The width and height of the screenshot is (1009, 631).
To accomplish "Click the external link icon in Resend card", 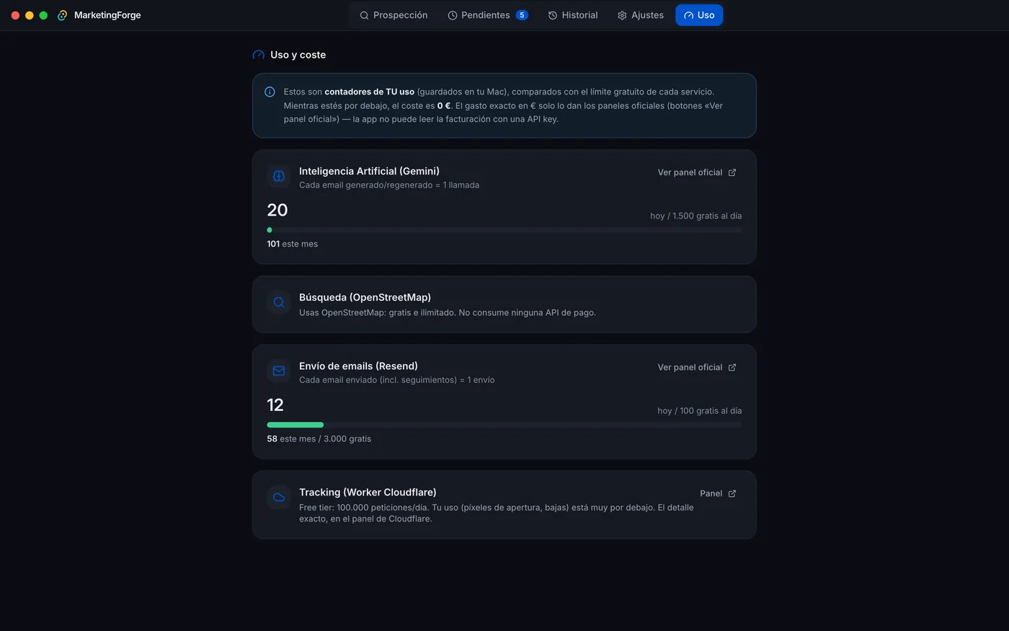I will pos(732,367).
